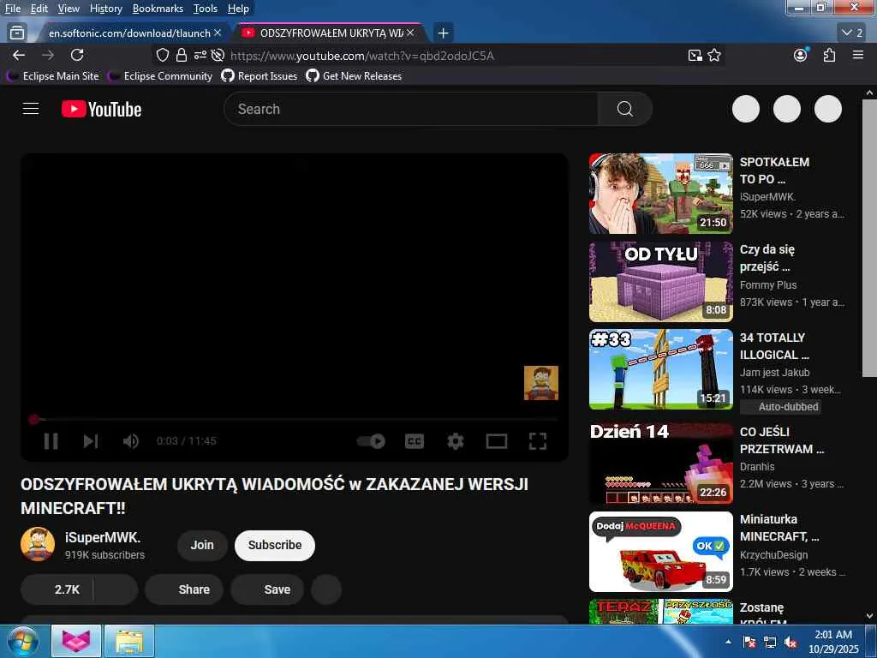The width and height of the screenshot is (877, 658).
Task: Open Get New Releases bookmark
Action: click(354, 76)
